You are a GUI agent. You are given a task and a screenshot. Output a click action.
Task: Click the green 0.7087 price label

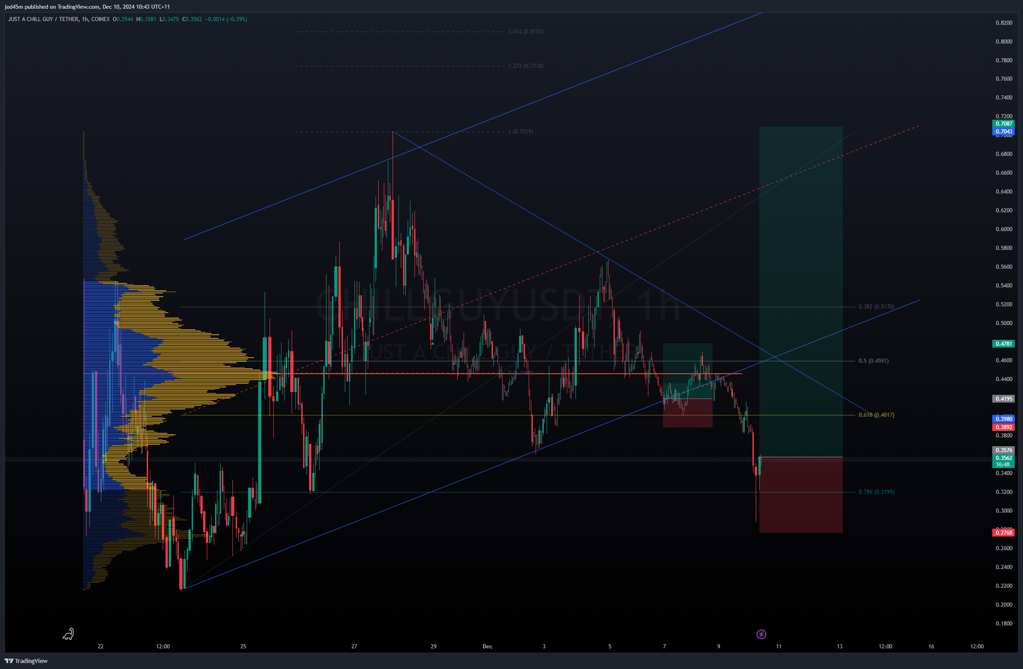click(x=1004, y=124)
